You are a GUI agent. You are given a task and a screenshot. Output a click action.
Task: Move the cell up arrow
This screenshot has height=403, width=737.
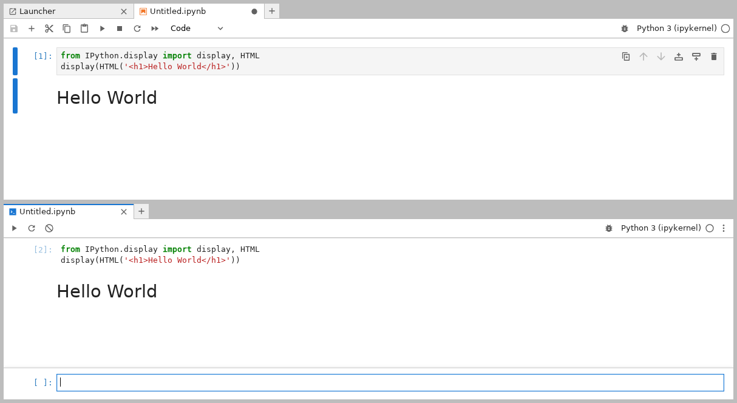(x=644, y=56)
